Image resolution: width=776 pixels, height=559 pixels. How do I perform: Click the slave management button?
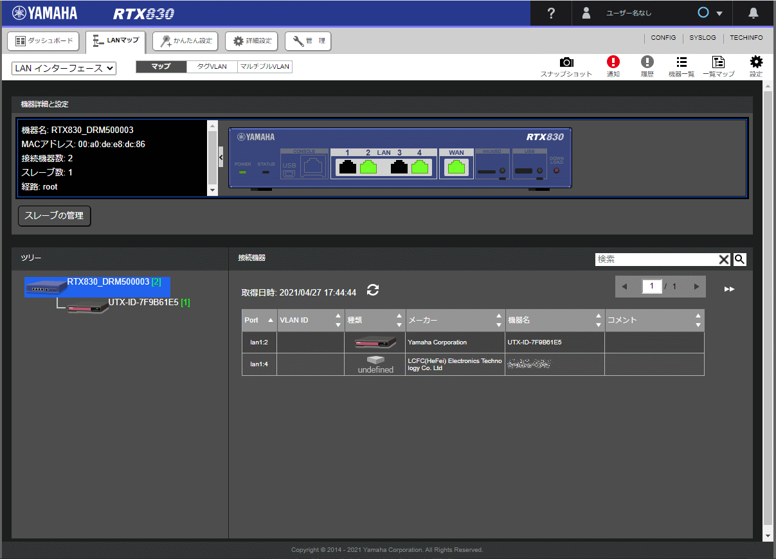click(x=54, y=216)
